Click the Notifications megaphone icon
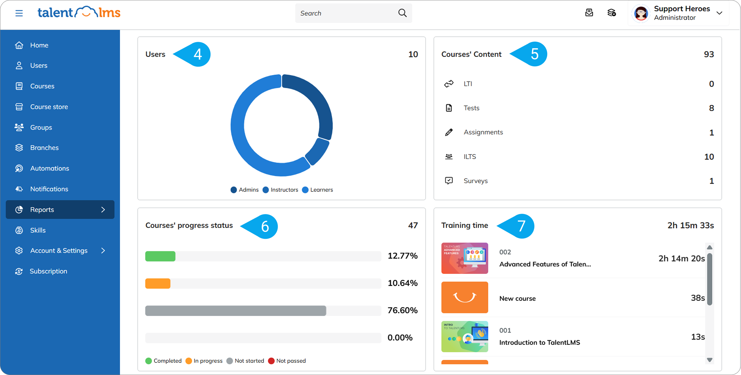The width and height of the screenshot is (741, 375). (19, 189)
